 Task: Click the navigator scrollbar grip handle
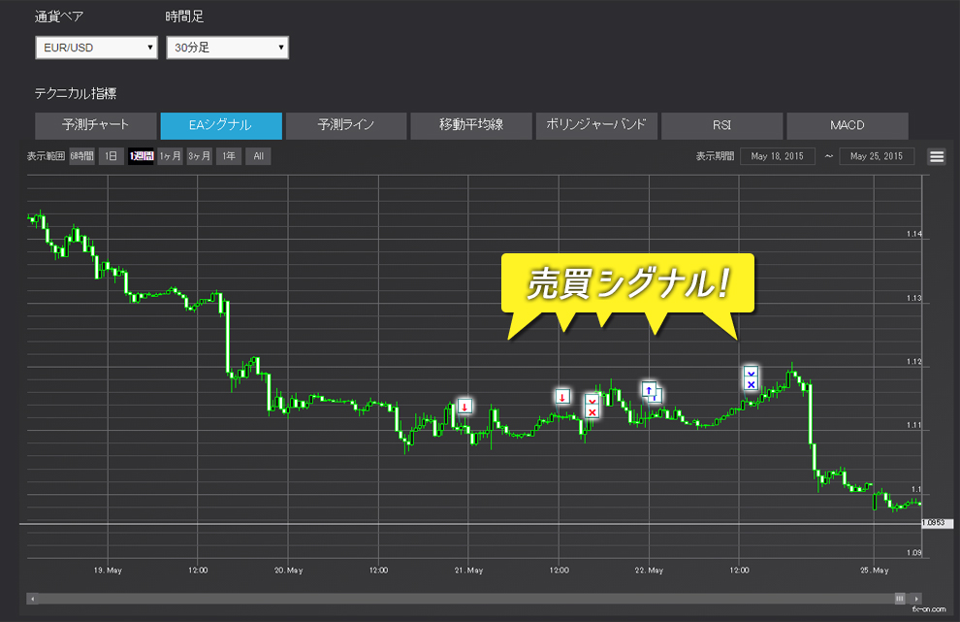pos(899,599)
